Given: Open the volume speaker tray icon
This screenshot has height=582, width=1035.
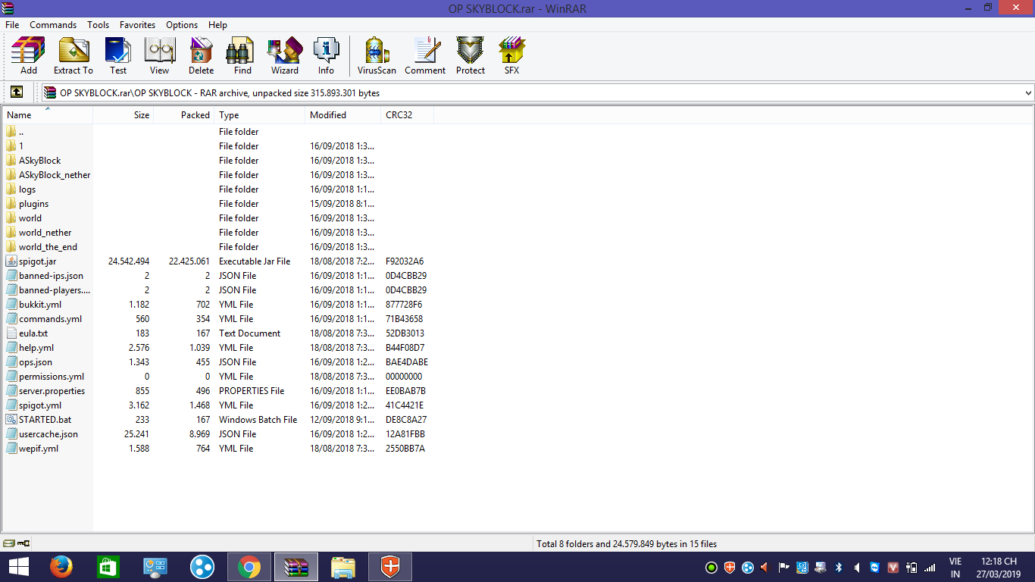Looking at the screenshot, I should tap(856, 567).
